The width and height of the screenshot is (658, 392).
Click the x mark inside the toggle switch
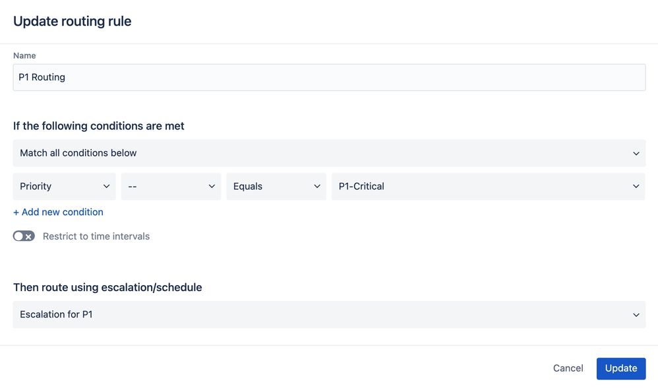tap(28, 236)
